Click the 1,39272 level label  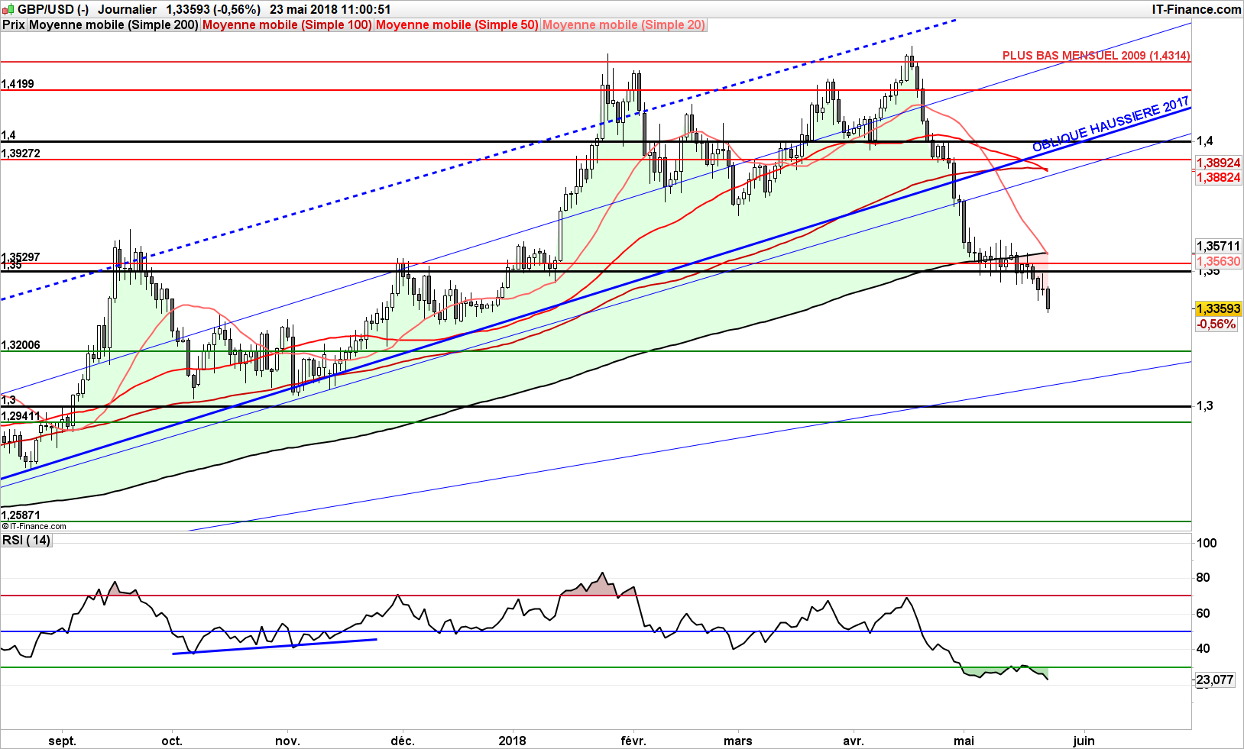[21, 153]
